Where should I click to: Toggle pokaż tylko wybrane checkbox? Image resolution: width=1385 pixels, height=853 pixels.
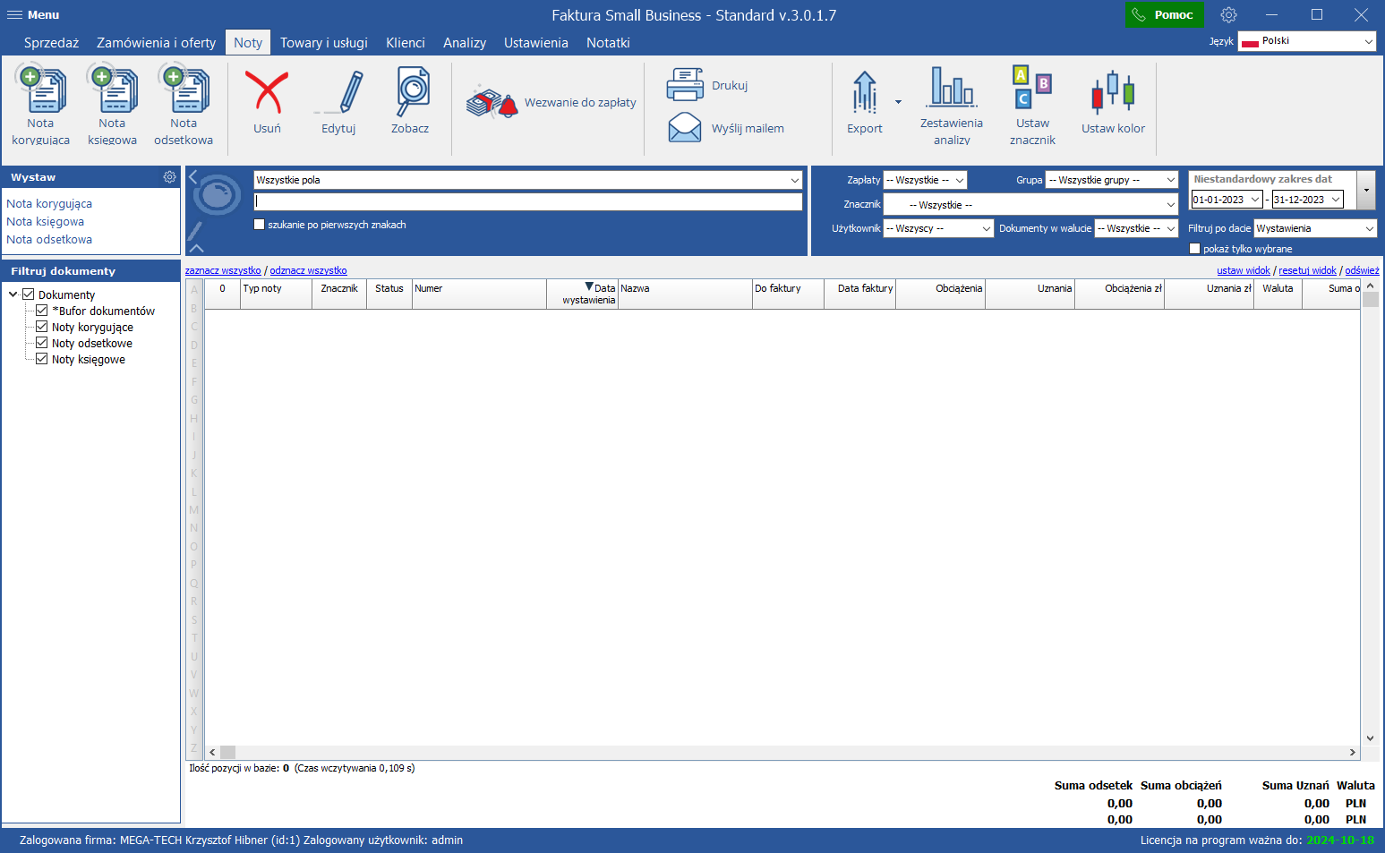click(x=1194, y=249)
